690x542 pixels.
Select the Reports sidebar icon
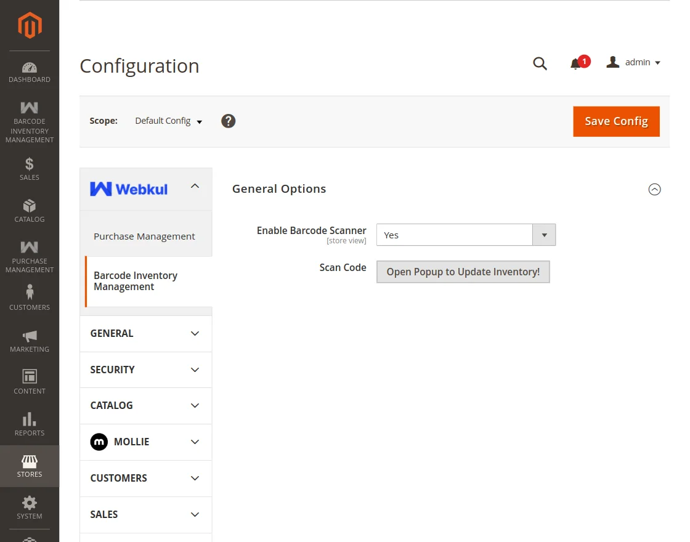[29, 422]
